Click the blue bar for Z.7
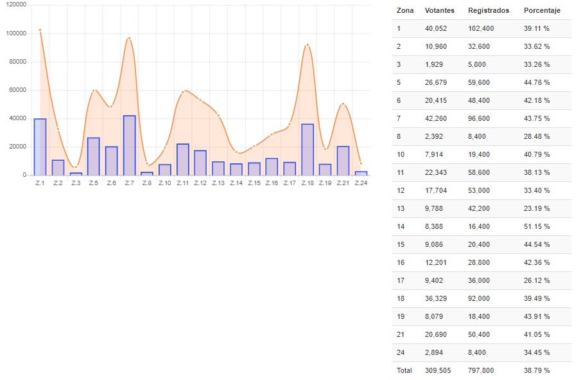Image resolution: width=581 pixels, height=380 pixels. pyautogui.click(x=129, y=145)
